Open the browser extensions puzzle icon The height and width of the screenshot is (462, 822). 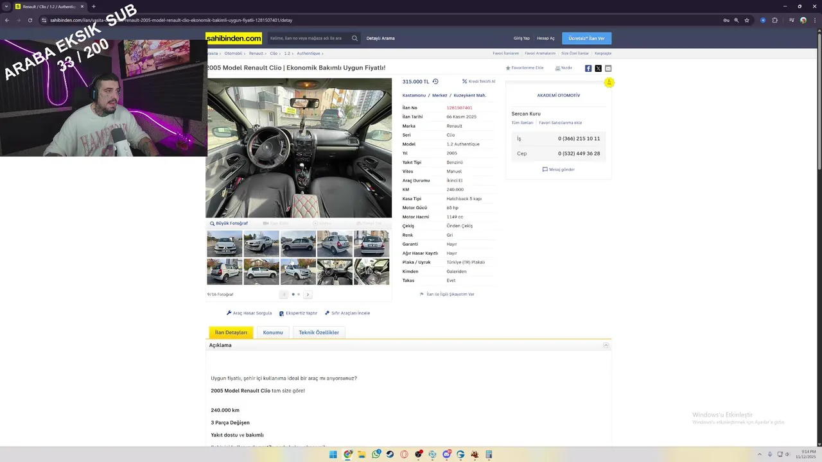pos(774,20)
